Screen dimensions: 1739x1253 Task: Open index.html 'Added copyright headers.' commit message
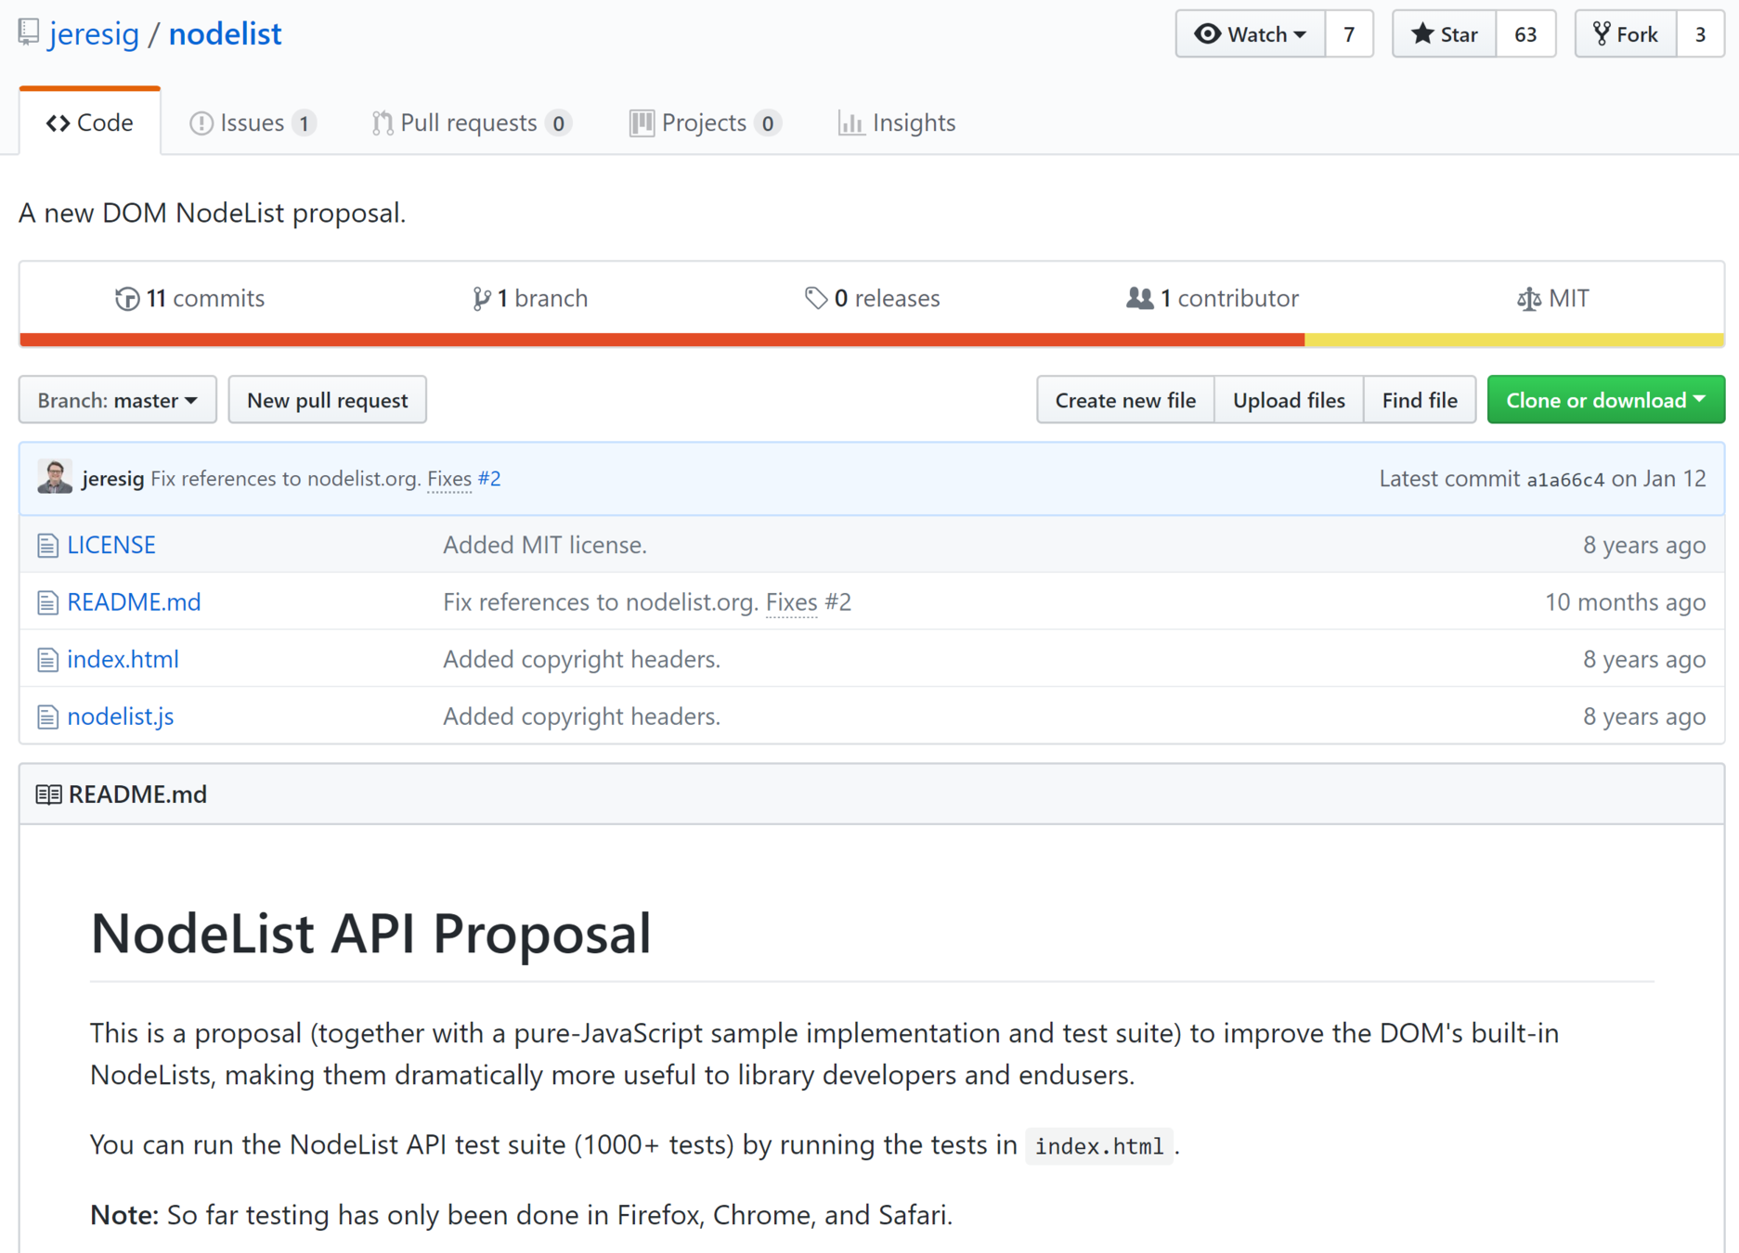[582, 659]
